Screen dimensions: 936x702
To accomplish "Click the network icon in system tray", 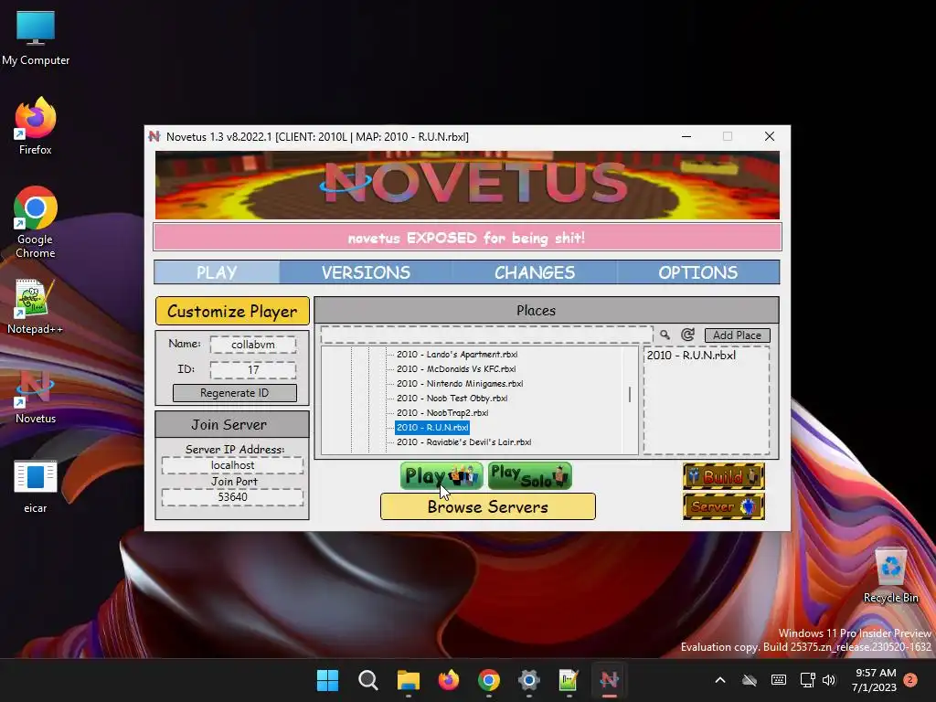I will pyautogui.click(x=808, y=680).
